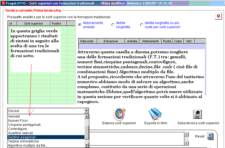Click the Sorti superiori column header

[33, 23]
